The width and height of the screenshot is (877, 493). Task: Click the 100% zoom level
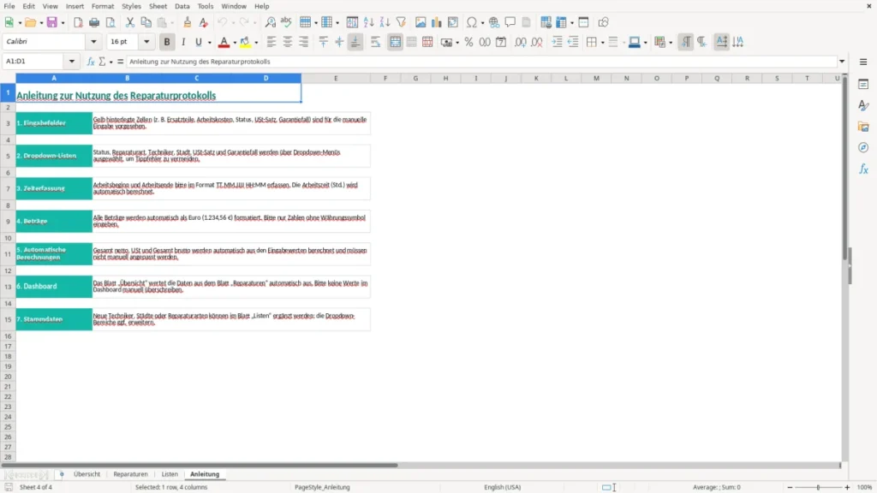(x=865, y=487)
